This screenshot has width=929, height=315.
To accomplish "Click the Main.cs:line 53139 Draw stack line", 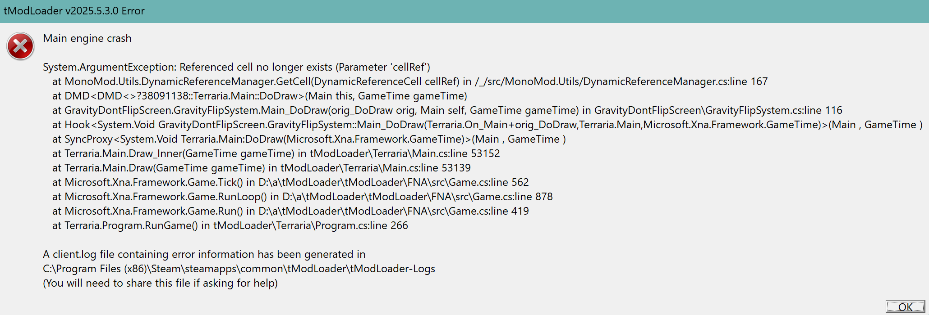I will [x=262, y=168].
